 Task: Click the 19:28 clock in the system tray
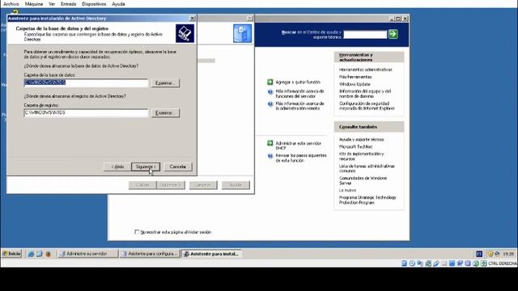click(x=508, y=254)
